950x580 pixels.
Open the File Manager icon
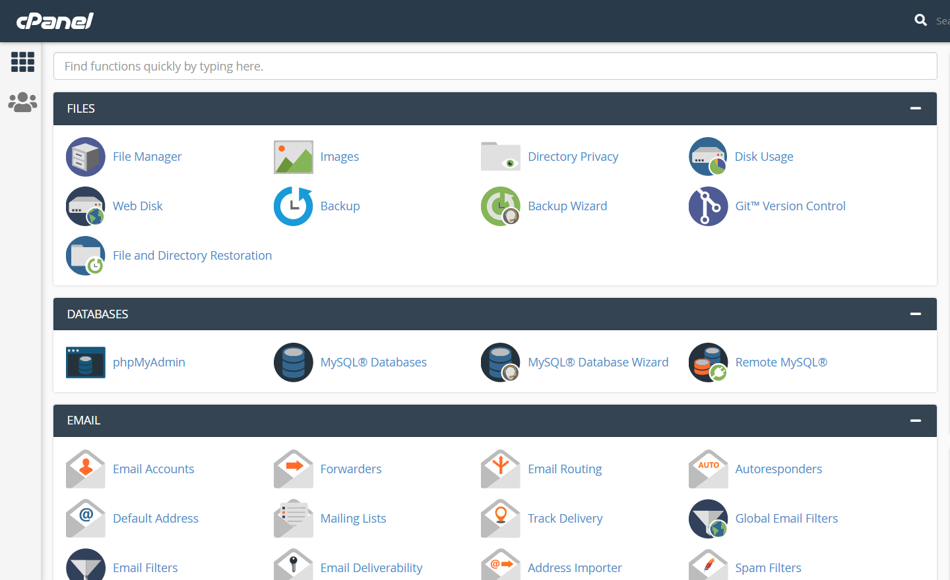[x=86, y=157]
